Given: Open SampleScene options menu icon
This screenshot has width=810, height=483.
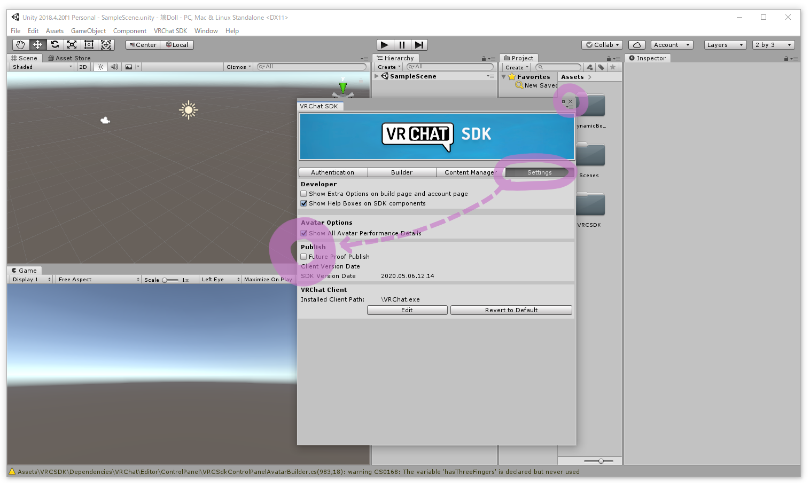Looking at the screenshot, I should pyautogui.click(x=490, y=76).
